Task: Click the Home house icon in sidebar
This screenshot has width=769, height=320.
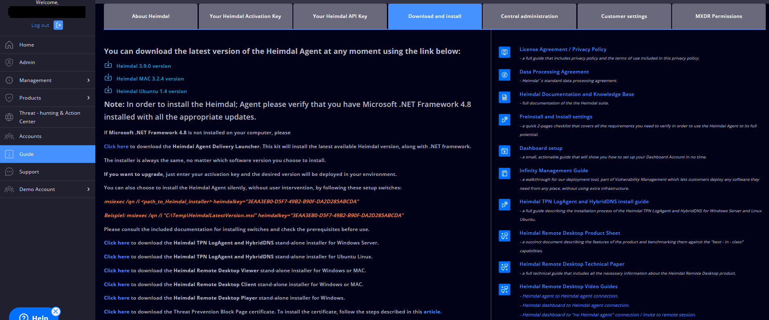Action: click(9, 45)
